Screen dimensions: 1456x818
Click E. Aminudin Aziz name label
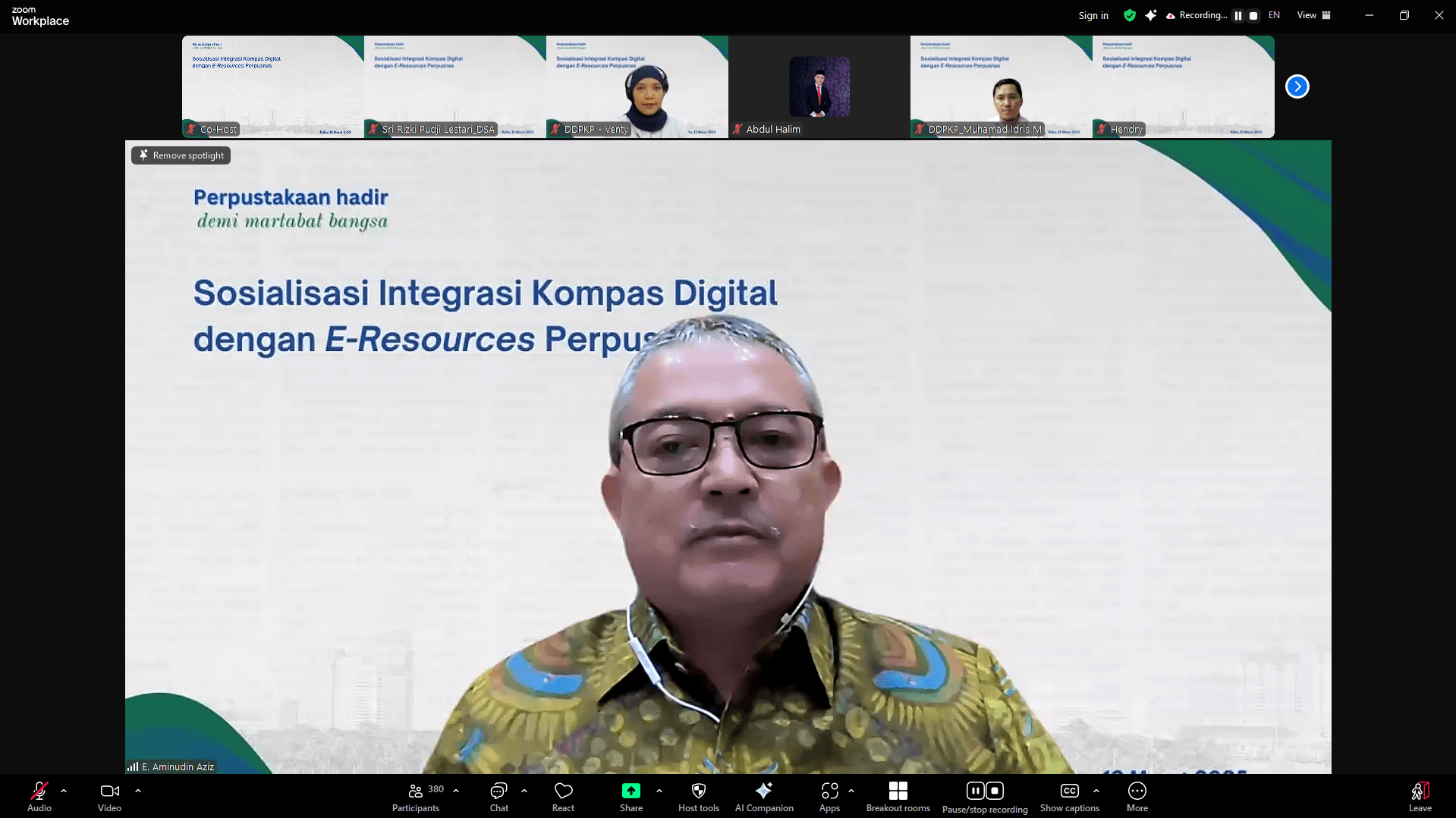178,766
